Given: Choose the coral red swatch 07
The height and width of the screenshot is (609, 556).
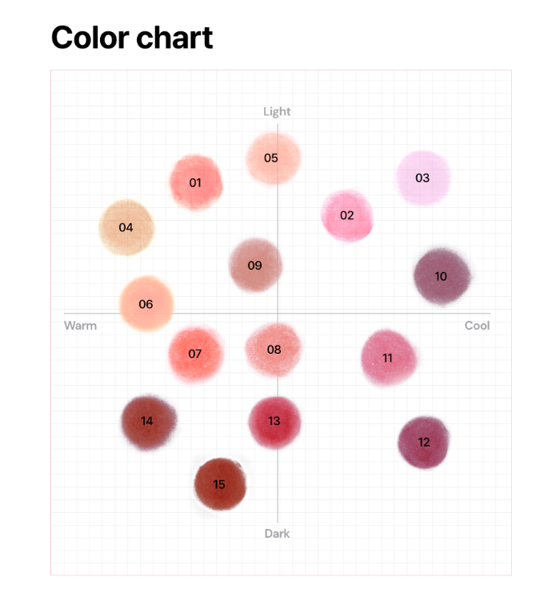Looking at the screenshot, I should pos(195,353).
